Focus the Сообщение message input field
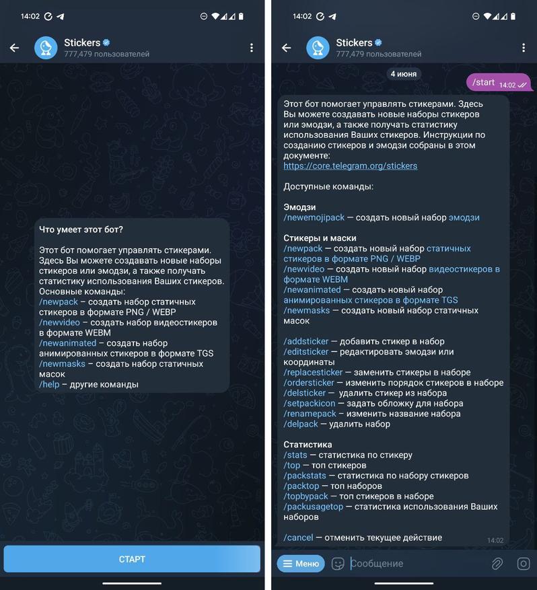The image size is (537, 590). click(x=418, y=563)
